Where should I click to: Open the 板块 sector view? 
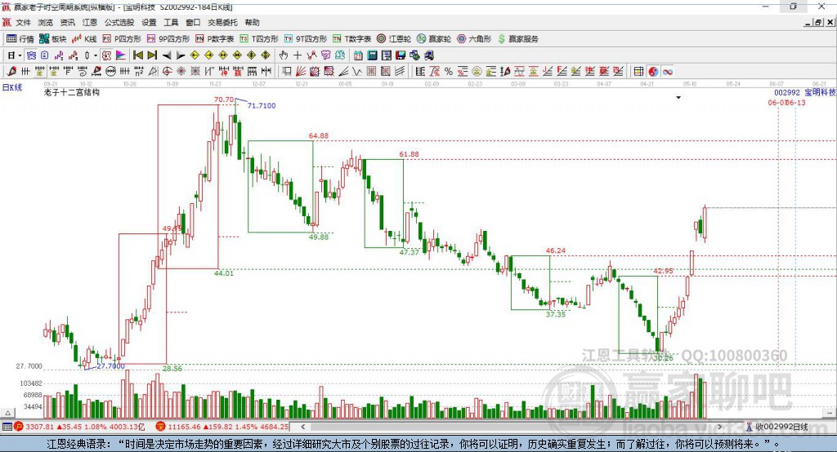click(x=52, y=39)
